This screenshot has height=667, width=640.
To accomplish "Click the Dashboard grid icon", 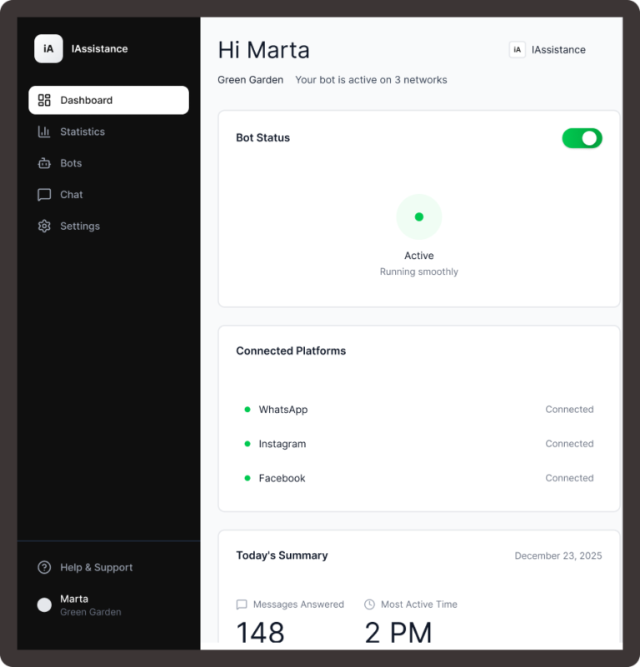I will pos(45,100).
